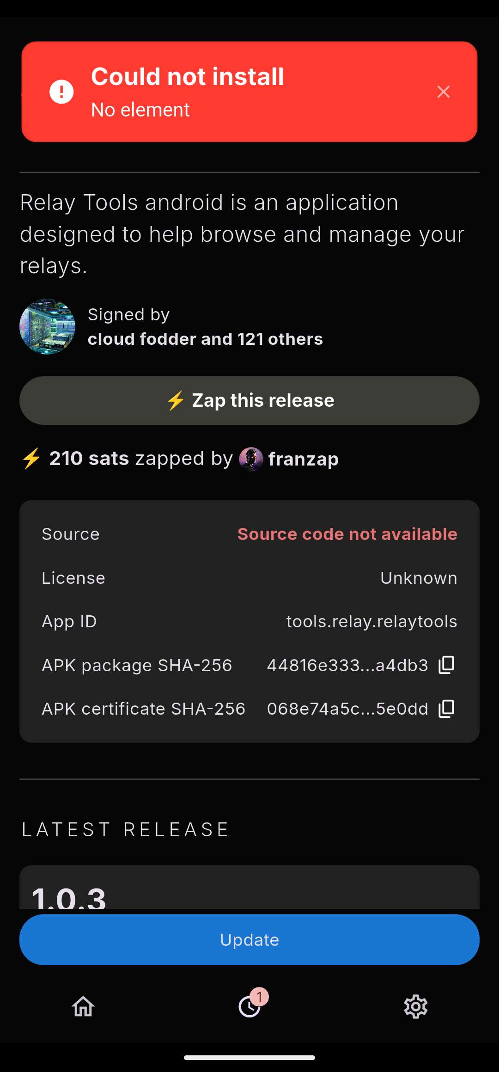Tap Source code not available text
Viewport: 499px width, 1072px height.
[x=347, y=534]
